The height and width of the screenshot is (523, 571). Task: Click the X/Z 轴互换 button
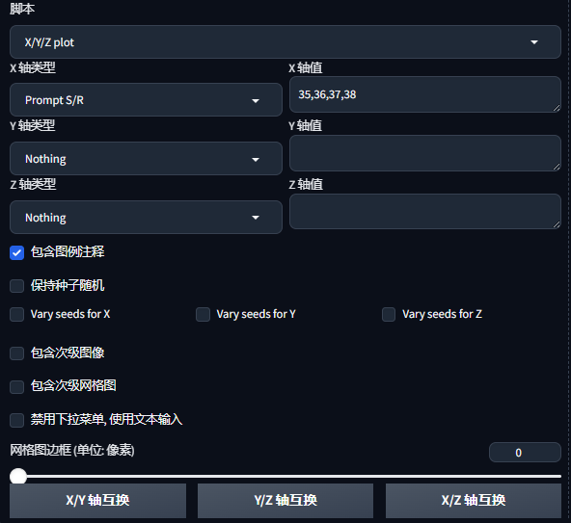(x=474, y=501)
